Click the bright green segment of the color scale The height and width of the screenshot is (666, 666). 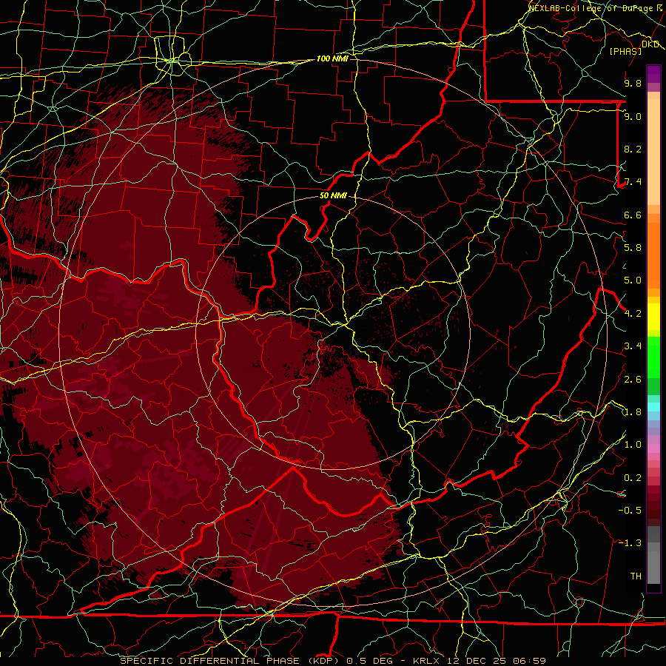(x=653, y=356)
